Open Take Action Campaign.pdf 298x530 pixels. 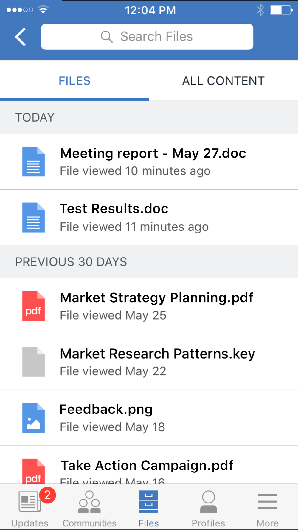tap(147, 465)
